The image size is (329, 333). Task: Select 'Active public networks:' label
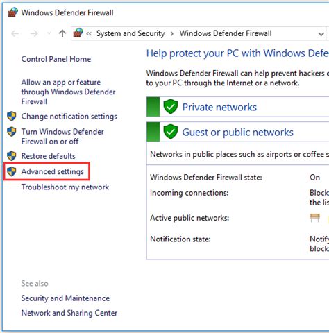point(189,218)
